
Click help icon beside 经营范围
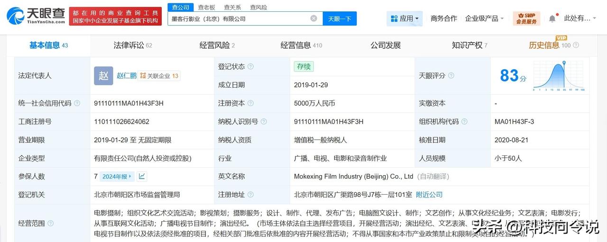coord(51,223)
